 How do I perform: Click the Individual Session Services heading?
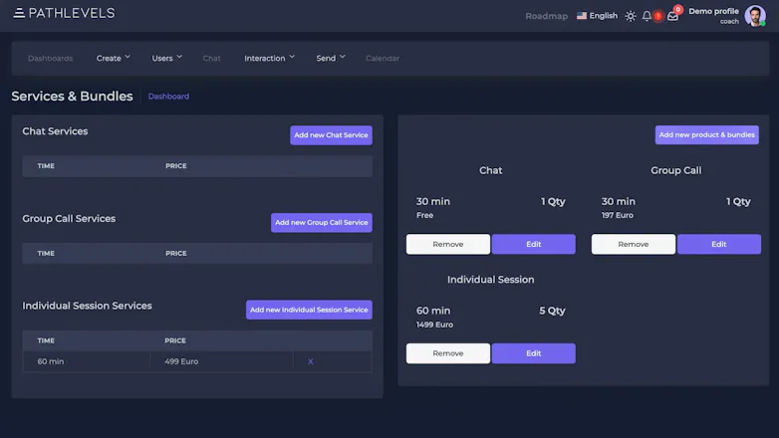point(87,306)
